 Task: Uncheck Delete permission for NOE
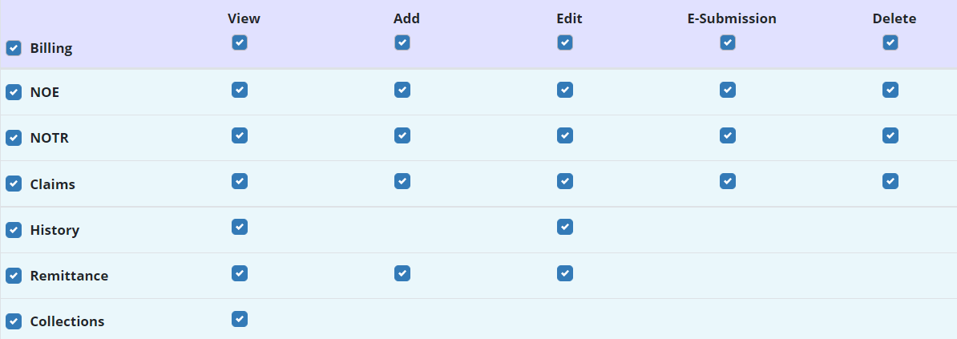pos(890,90)
